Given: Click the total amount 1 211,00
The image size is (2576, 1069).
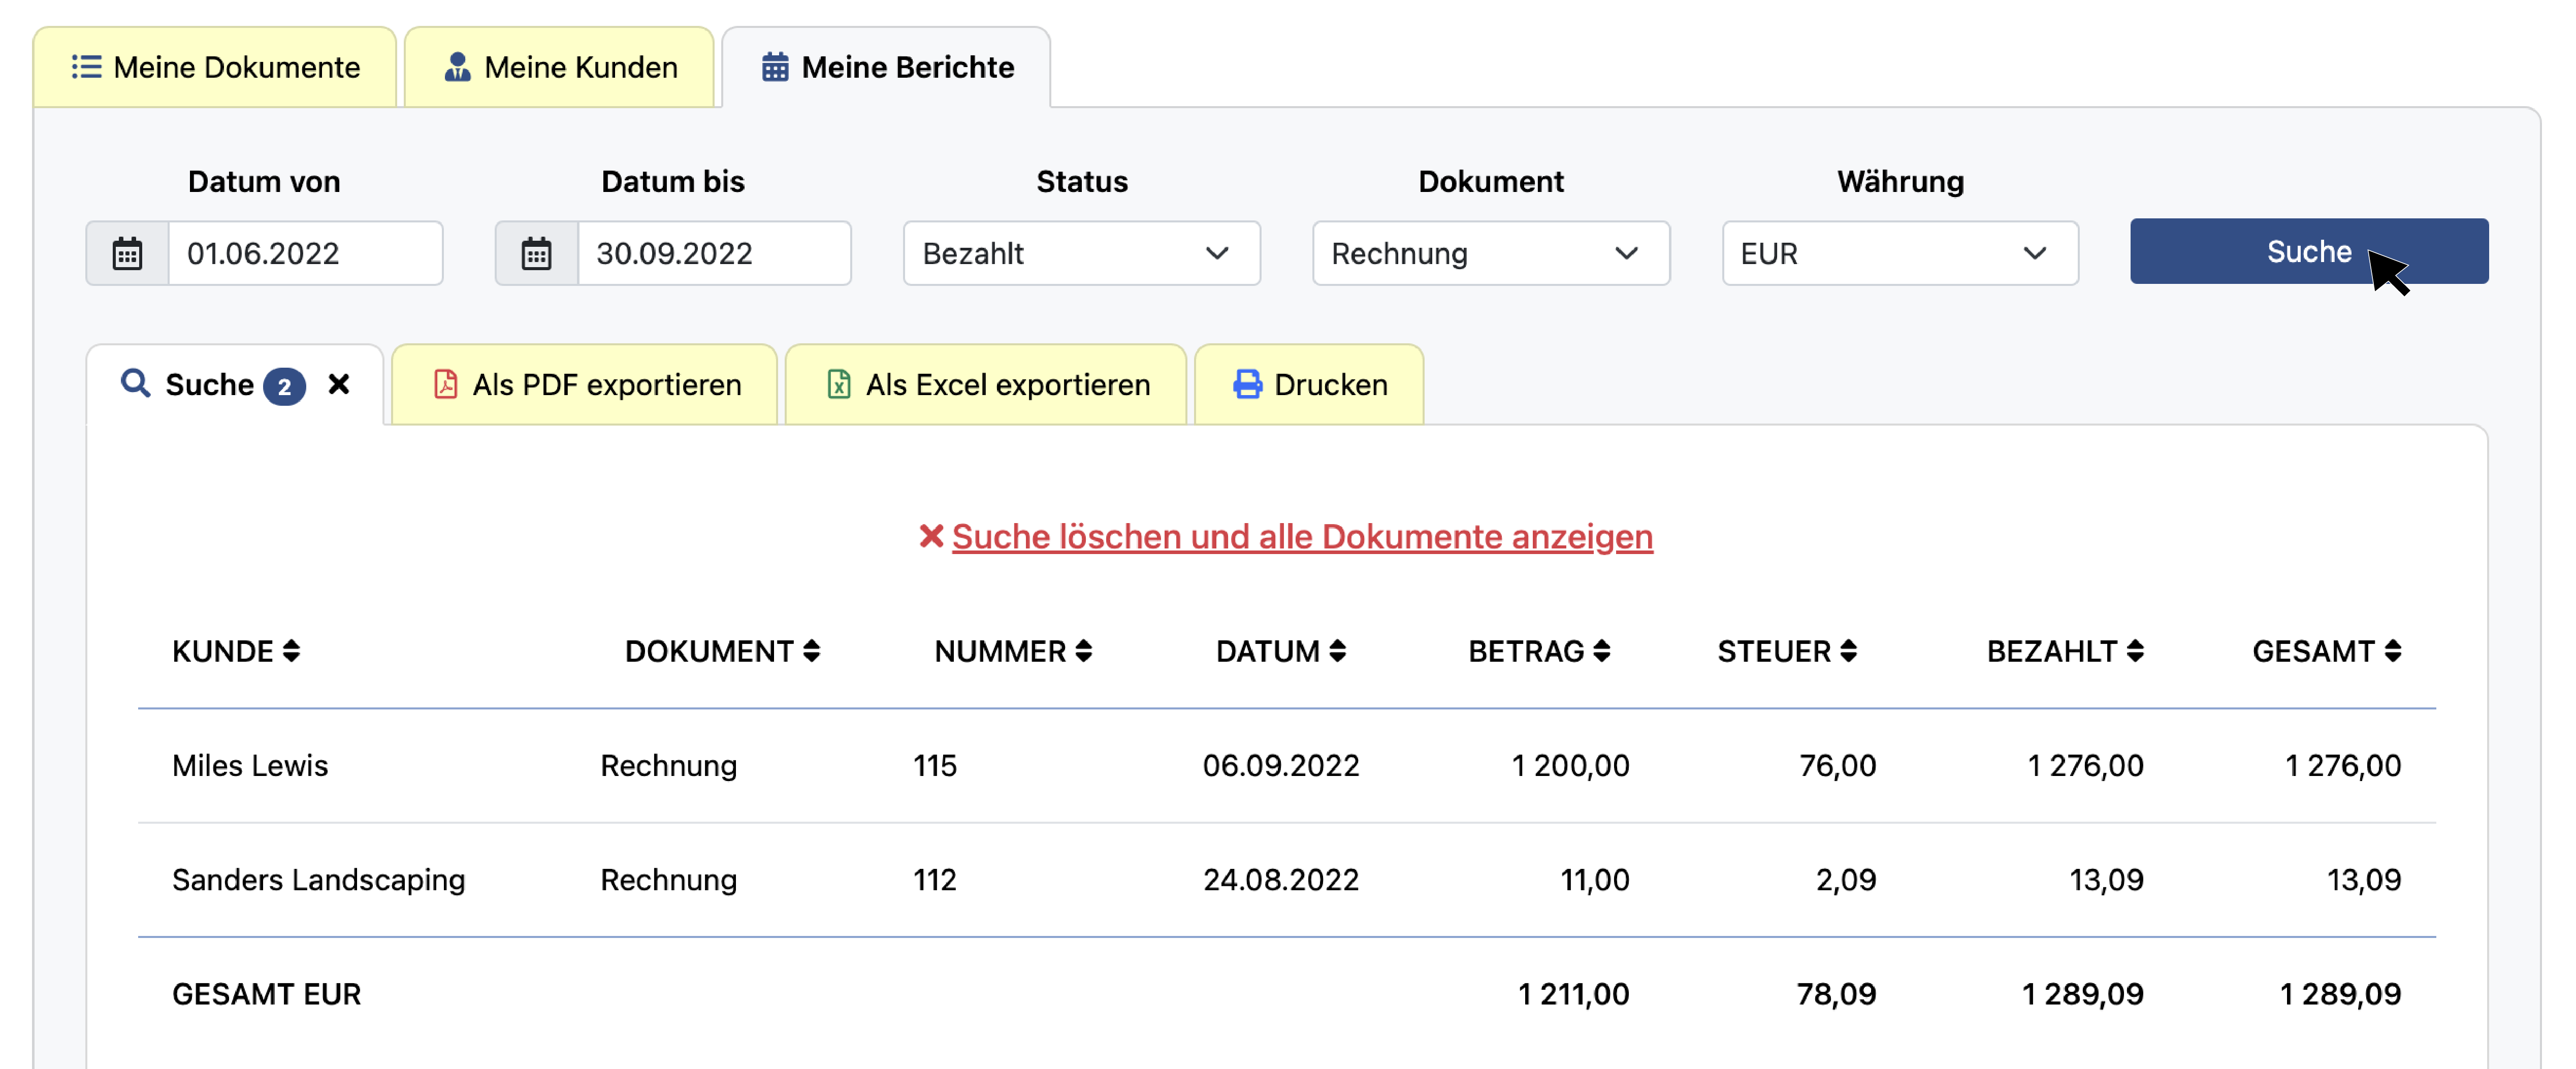Looking at the screenshot, I should 1573,994.
